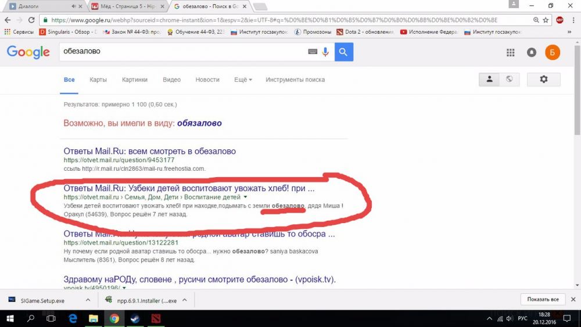The width and height of the screenshot is (581, 327).
Task: Close the Мёд - Страница 5 tab
Action: [x=162, y=6]
